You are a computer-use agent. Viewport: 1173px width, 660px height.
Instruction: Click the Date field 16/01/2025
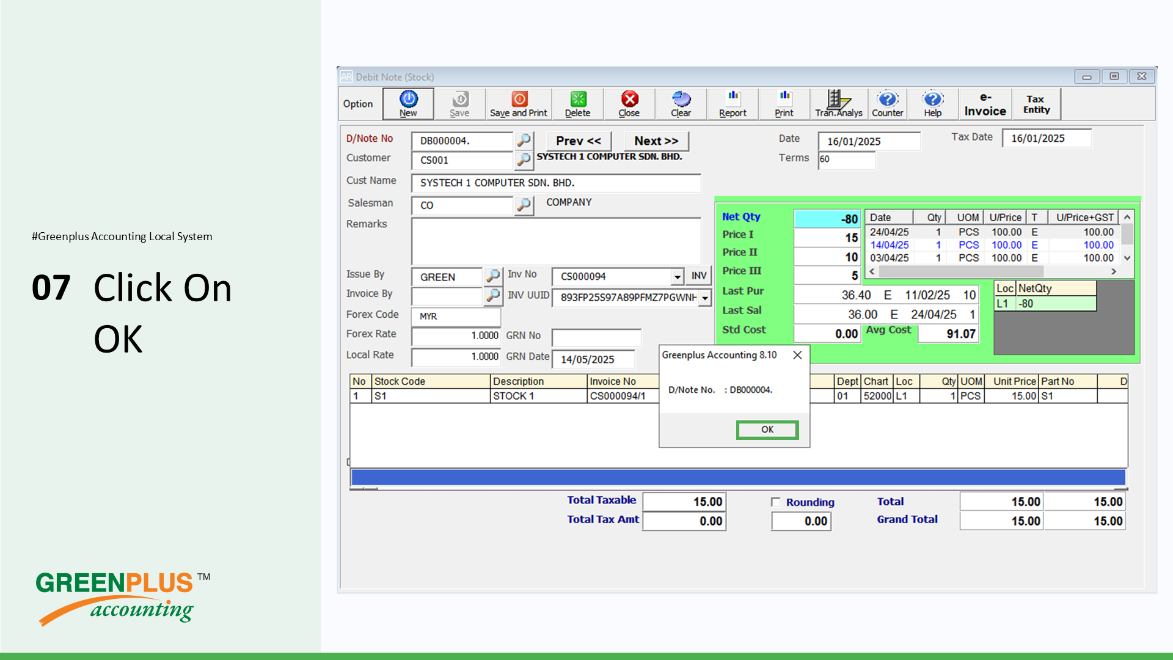coord(869,141)
